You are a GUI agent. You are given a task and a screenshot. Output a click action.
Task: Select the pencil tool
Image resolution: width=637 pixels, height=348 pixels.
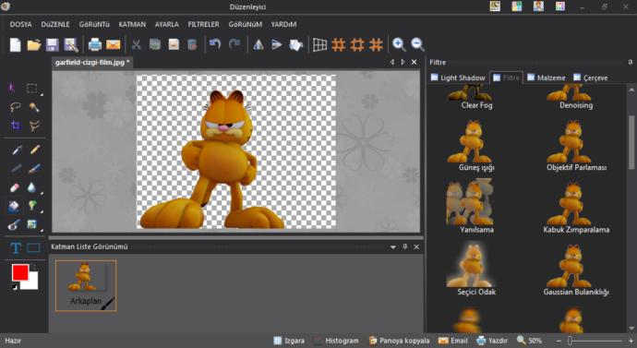coord(35,150)
